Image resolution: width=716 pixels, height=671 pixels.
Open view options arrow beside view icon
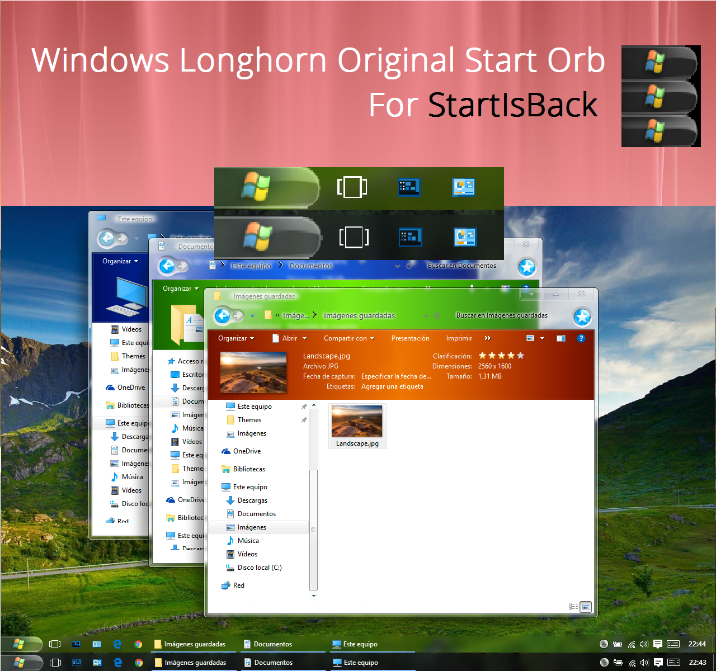pos(542,338)
